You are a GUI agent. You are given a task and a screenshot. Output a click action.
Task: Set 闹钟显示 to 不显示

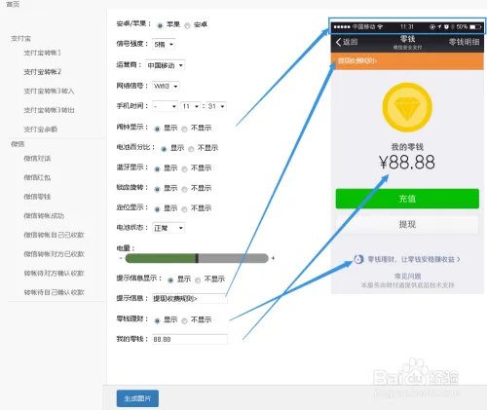[x=184, y=129]
